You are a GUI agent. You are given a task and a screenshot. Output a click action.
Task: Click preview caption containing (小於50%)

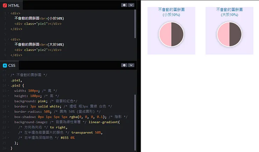coord(171,12)
